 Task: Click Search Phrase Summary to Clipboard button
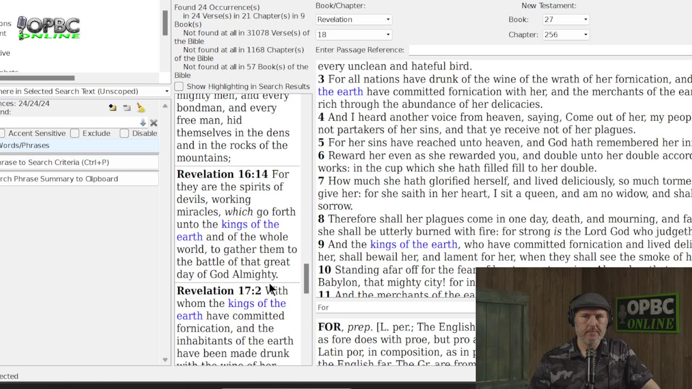tap(79, 179)
